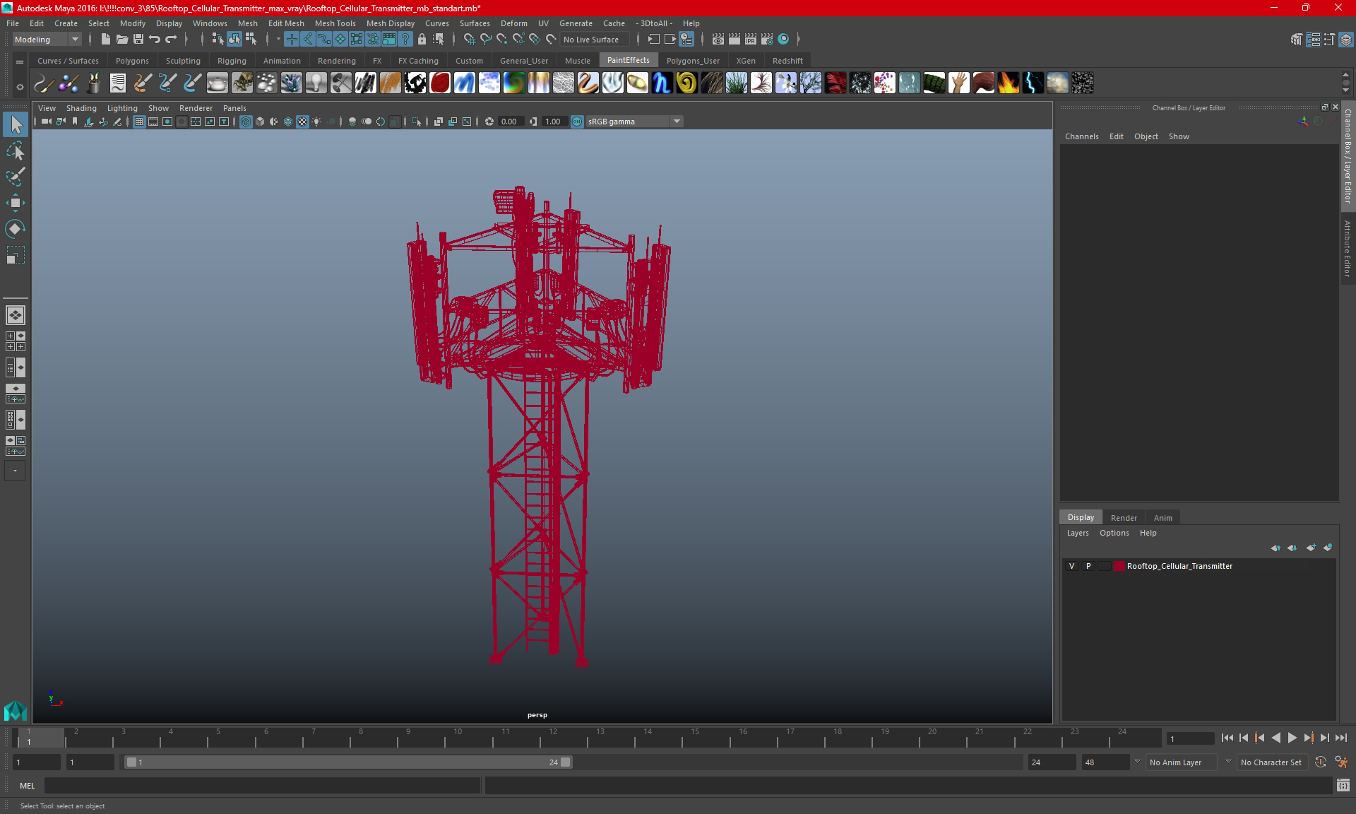
Task: Click the Display tab in Channel Box
Action: coord(1078,517)
